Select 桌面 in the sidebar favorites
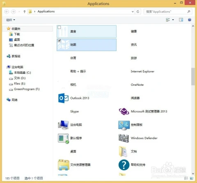 (x=17, y=40)
